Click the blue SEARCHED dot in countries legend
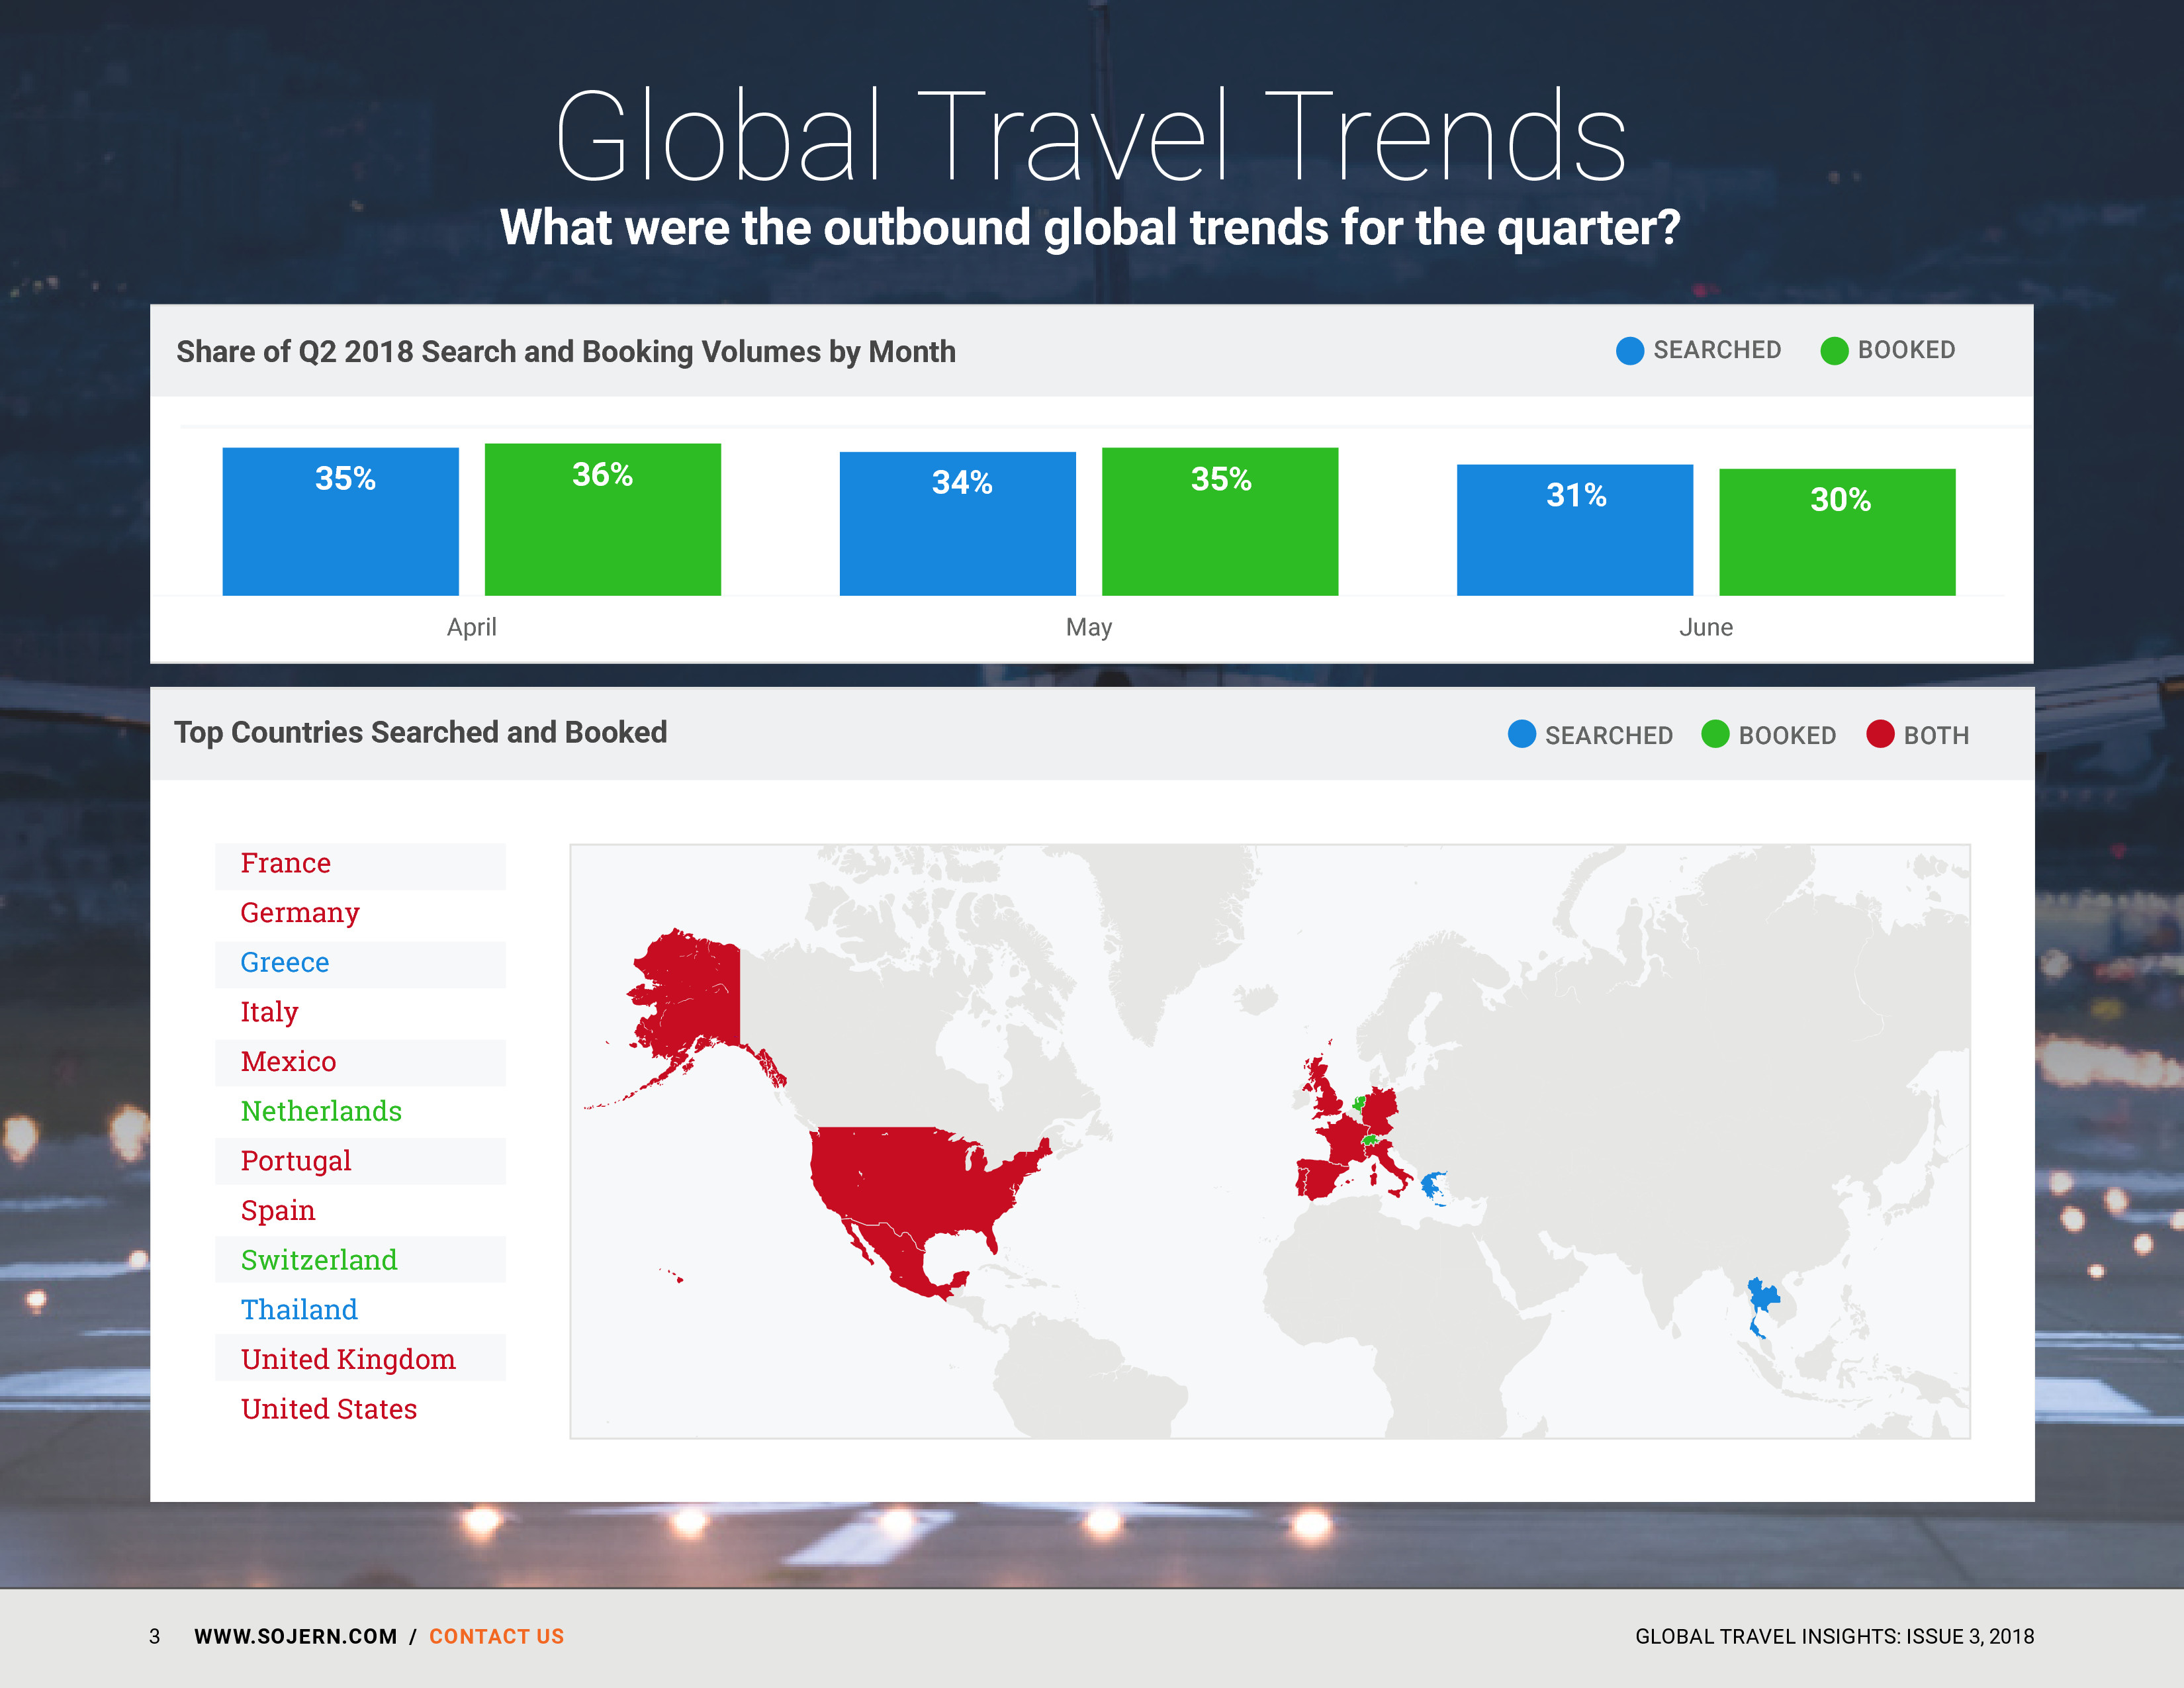Viewport: 2184px width, 1688px height. (x=1521, y=734)
